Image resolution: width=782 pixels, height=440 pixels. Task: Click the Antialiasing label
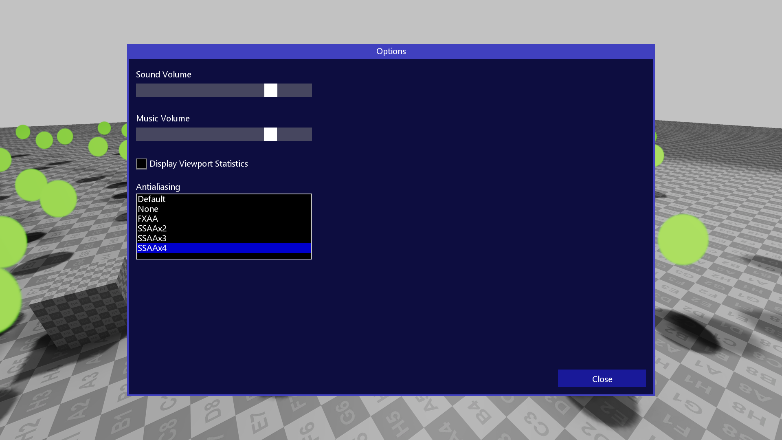click(158, 187)
